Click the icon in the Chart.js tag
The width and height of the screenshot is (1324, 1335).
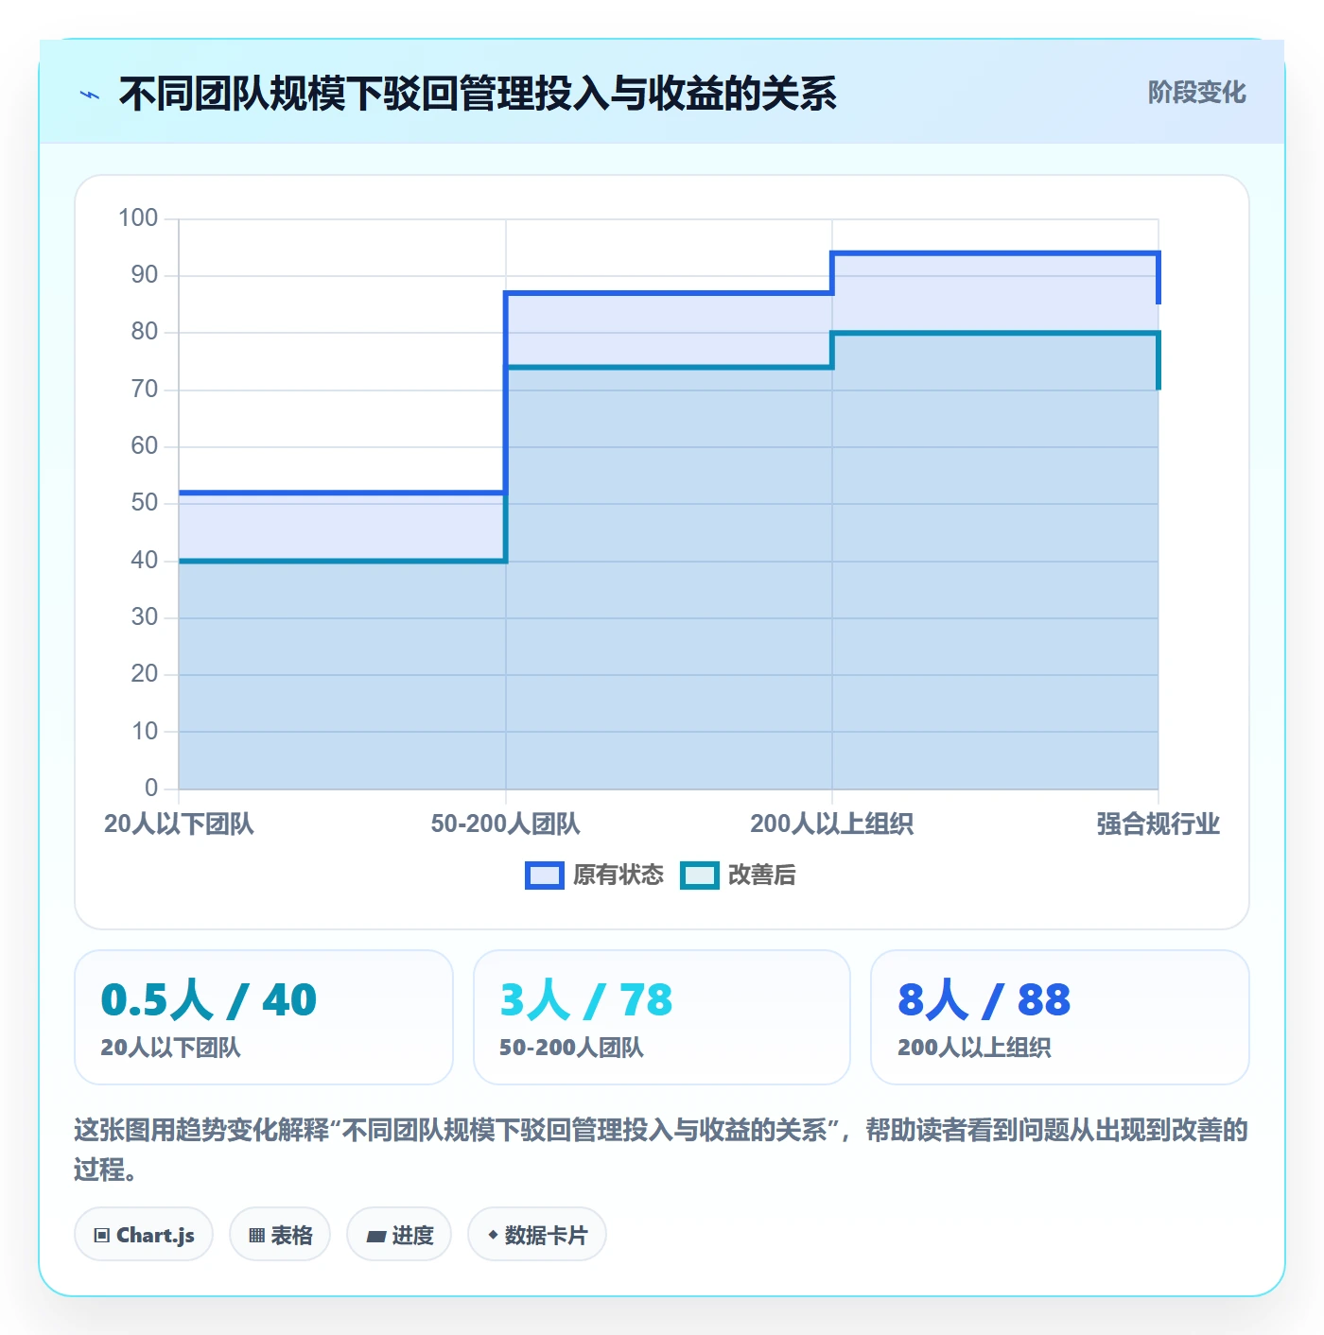[102, 1236]
